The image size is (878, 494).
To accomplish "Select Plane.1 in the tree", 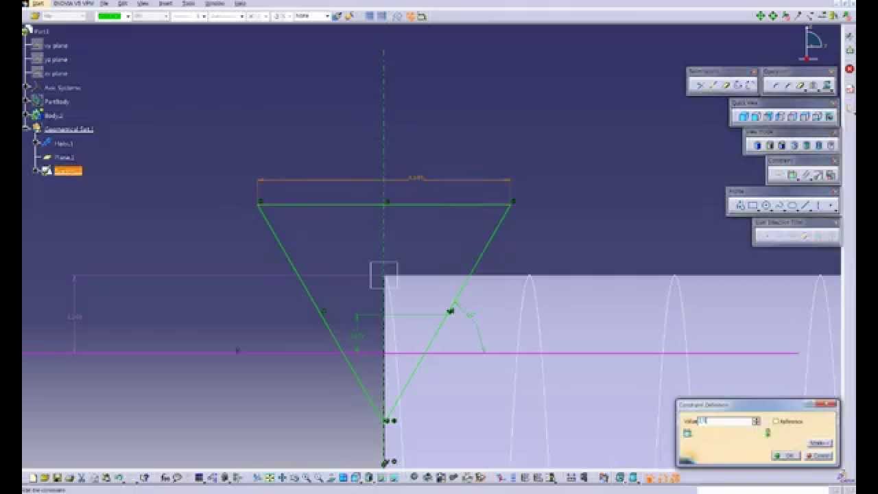I will (x=64, y=156).
